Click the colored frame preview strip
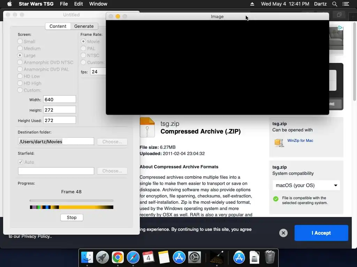The height and width of the screenshot is (267, 357). (71, 207)
